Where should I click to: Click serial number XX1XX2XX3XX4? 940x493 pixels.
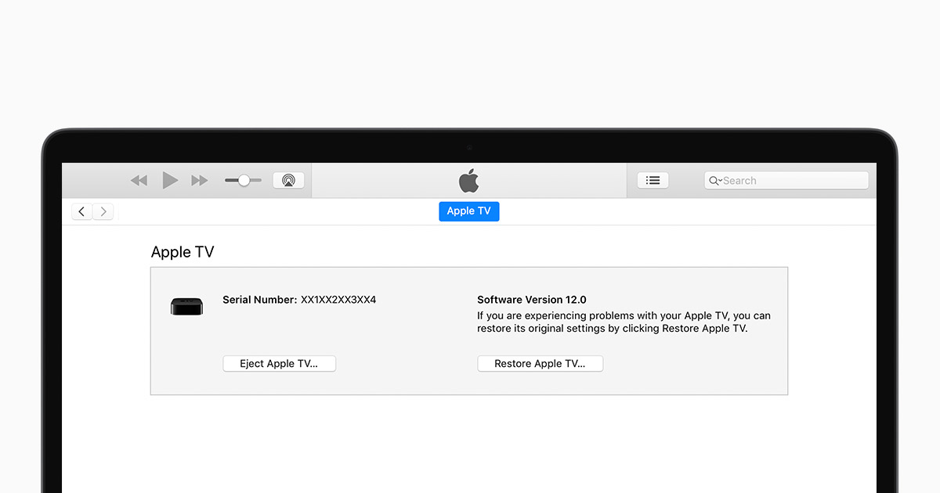pos(338,300)
